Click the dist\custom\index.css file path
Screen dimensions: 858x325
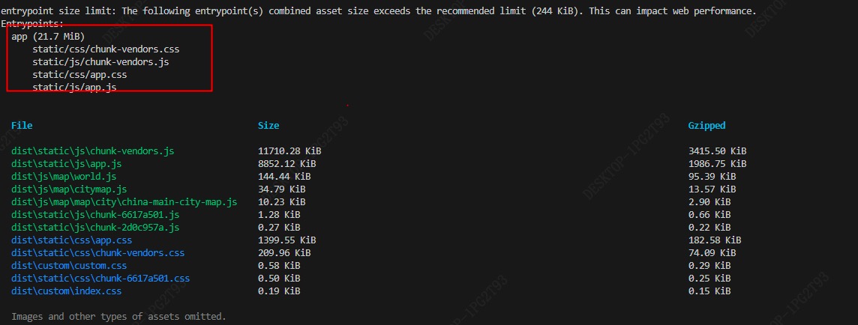click(66, 291)
